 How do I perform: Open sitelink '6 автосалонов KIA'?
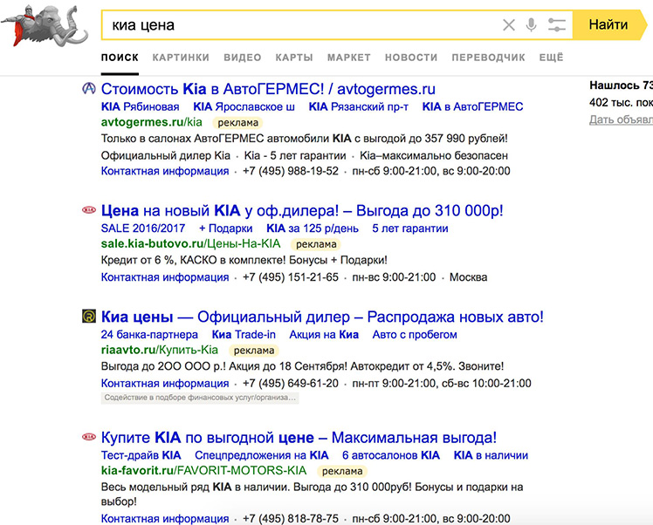[x=391, y=455]
